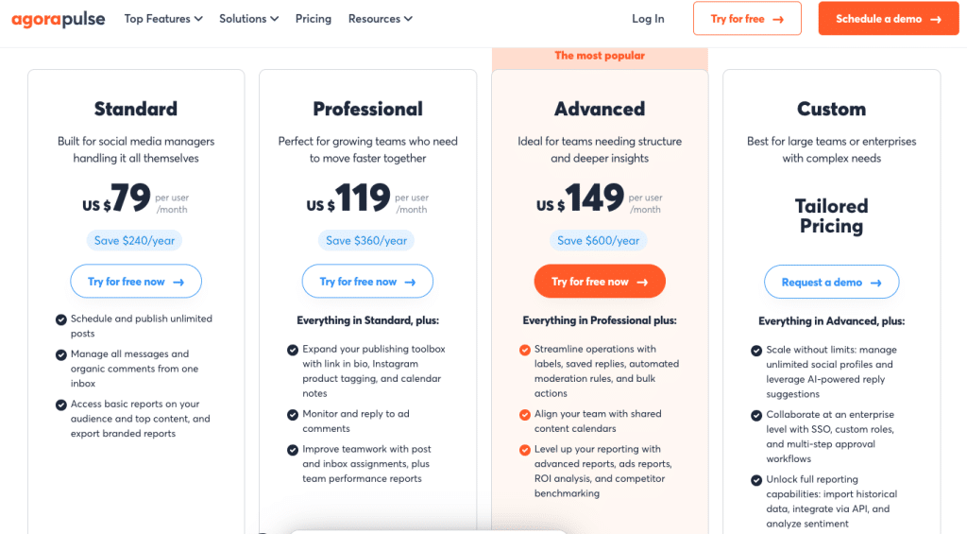
Task: Click Request a demo for Custom plan
Action: click(831, 283)
